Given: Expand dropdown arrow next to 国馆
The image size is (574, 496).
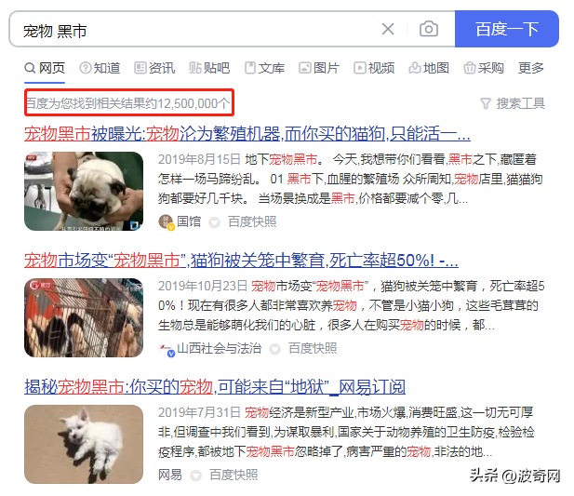Looking at the screenshot, I should pos(215,222).
